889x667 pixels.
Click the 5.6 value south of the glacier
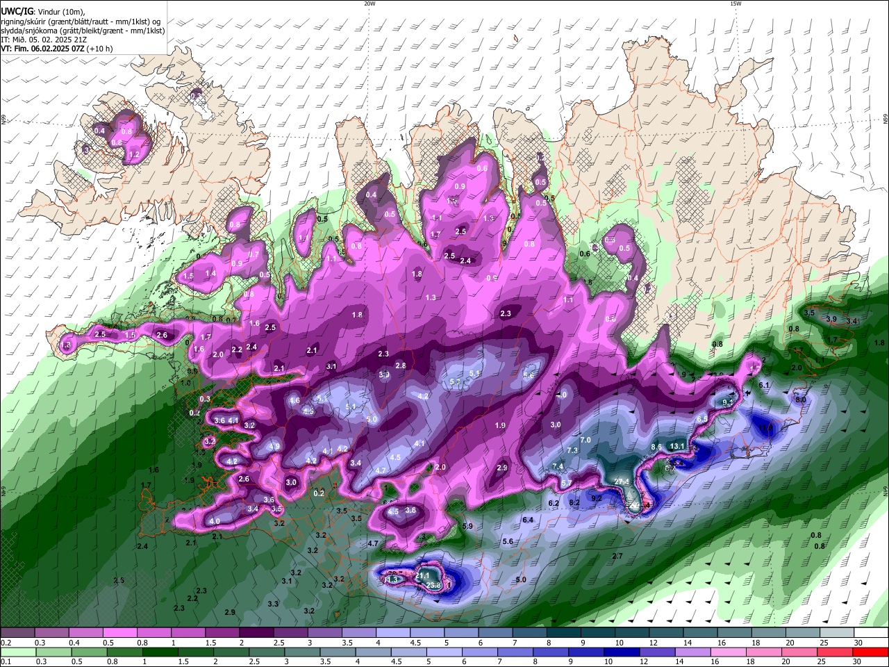(508, 542)
